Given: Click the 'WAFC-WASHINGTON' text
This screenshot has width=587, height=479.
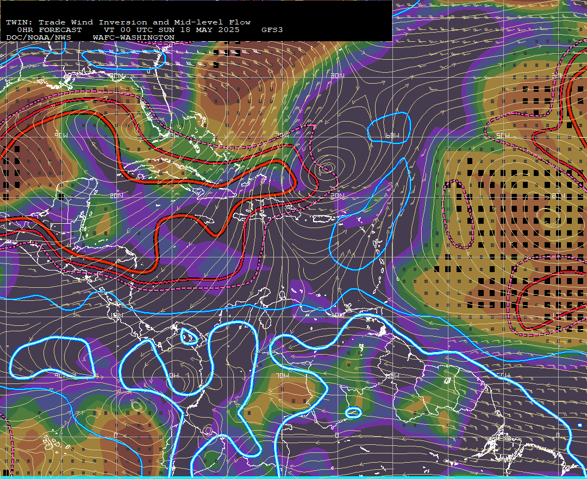Looking at the screenshot, I should [134, 38].
